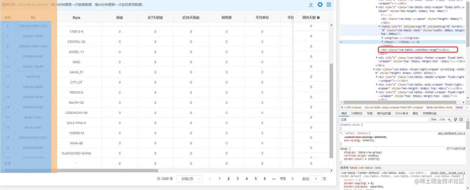The image size is (470, 190).
Task: Collapse the body-wrapper fixed-left div node
Action: pos(376,7)
